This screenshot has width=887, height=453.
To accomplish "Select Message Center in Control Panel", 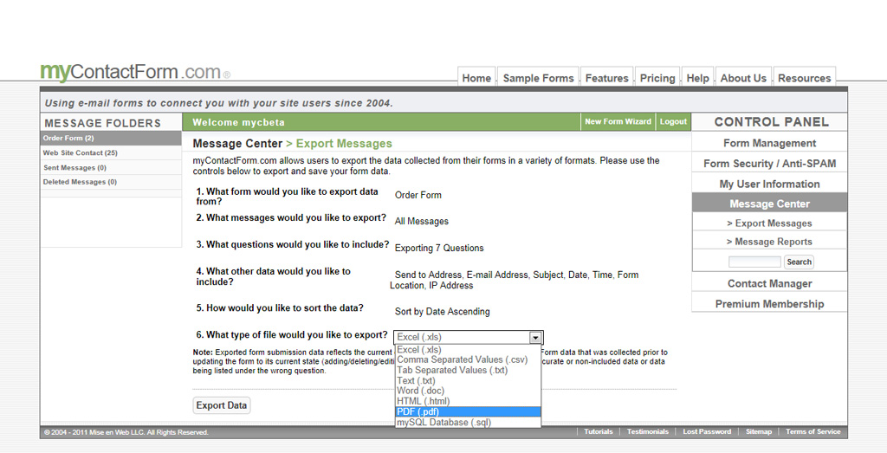I will point(769,204).
